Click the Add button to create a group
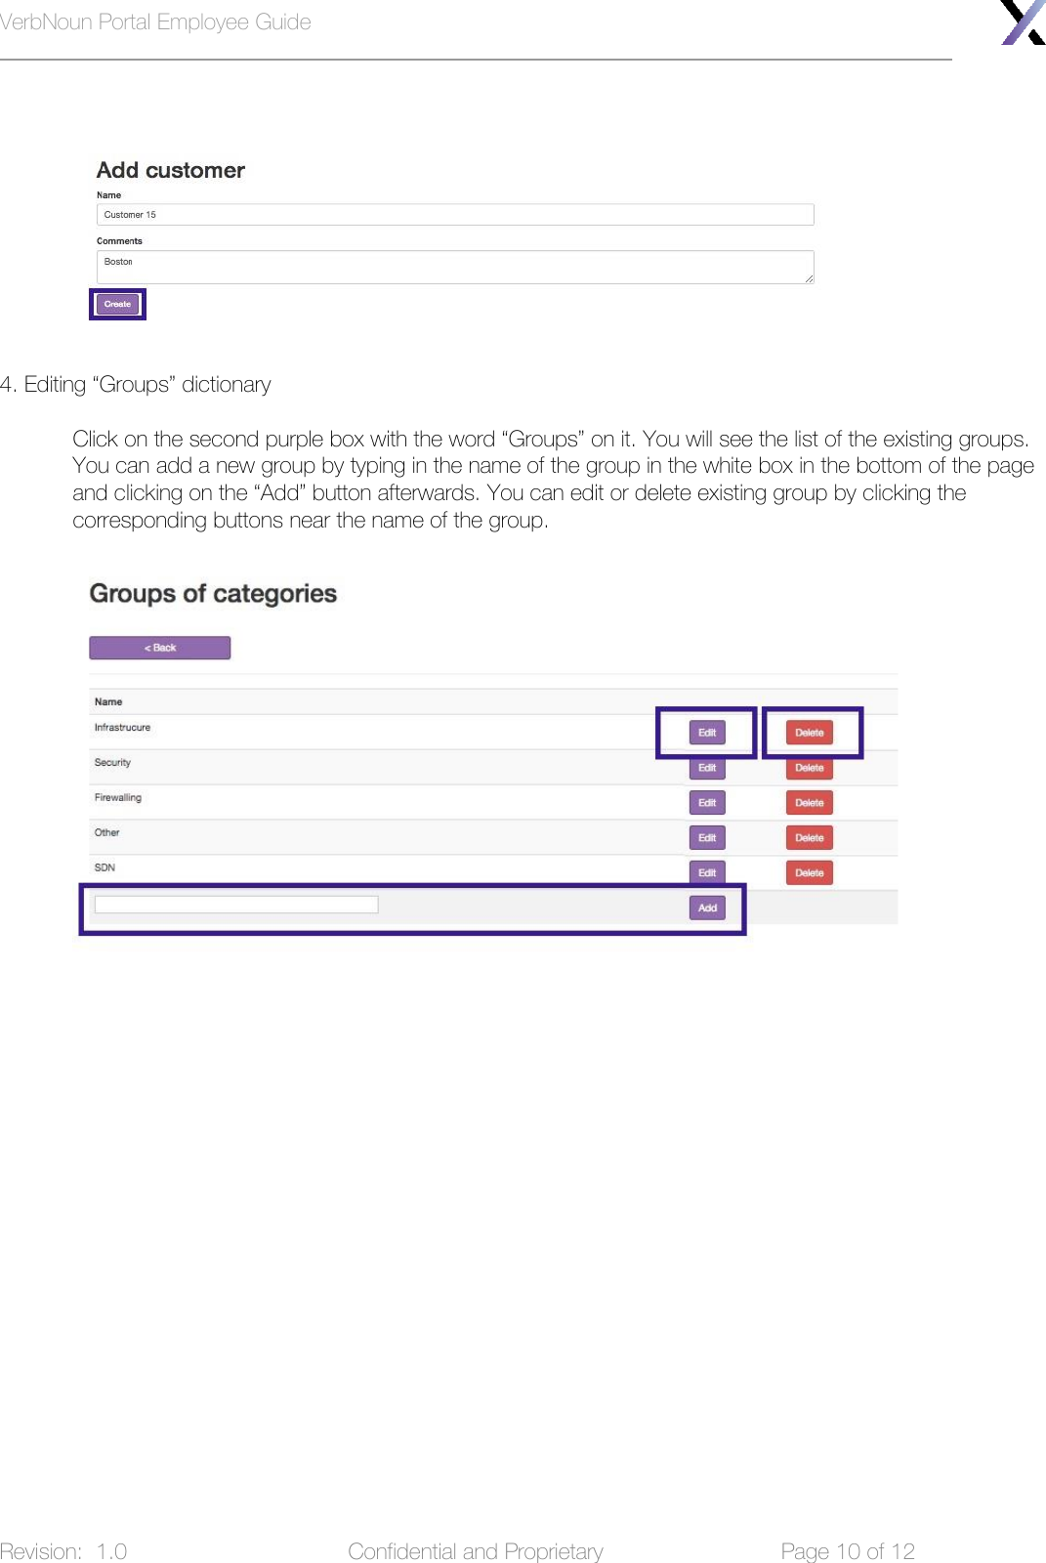This screenshot has height=1563, width=1046. (706, 908)
